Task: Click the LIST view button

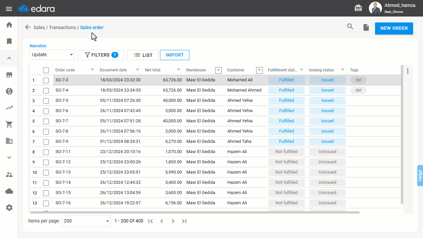Action: [x=143, y=55]
